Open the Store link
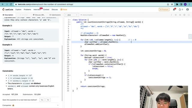 [64, 9]
